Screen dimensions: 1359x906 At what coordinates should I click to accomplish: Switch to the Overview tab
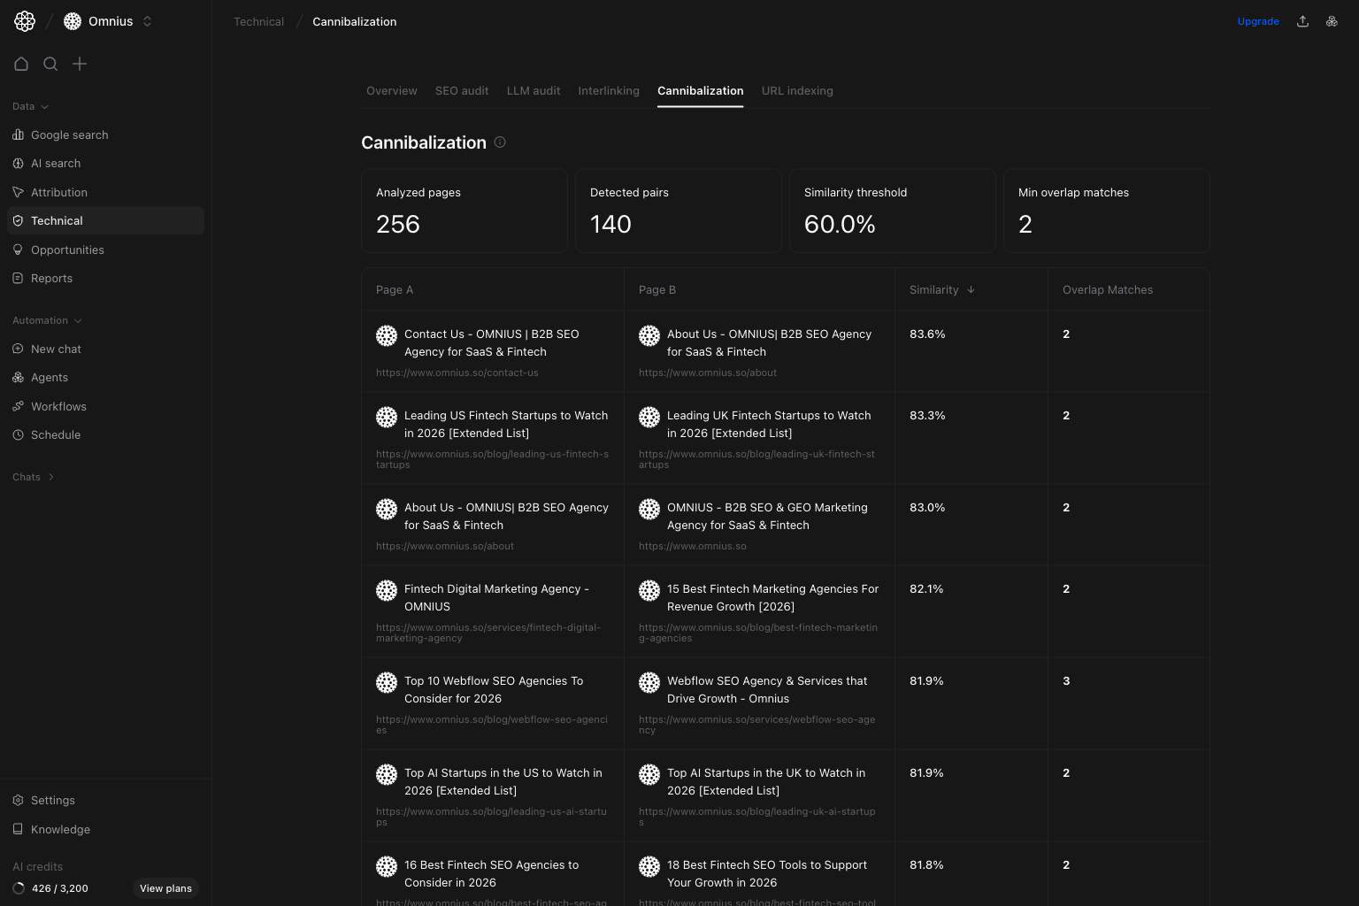click(x=392, y=90)
